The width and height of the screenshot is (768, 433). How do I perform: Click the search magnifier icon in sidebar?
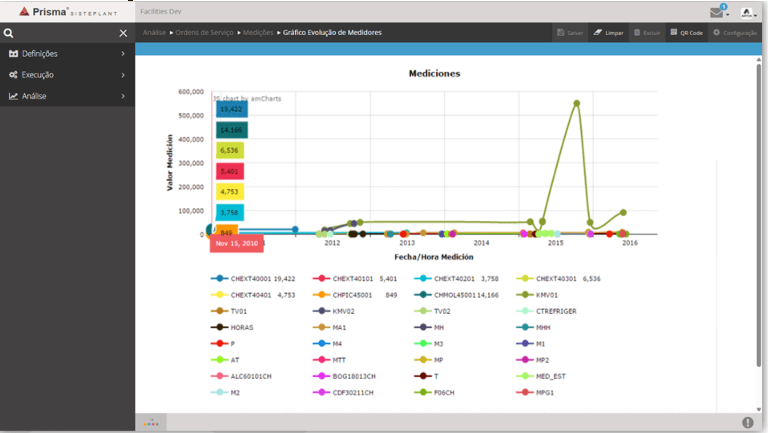[8, 33]
